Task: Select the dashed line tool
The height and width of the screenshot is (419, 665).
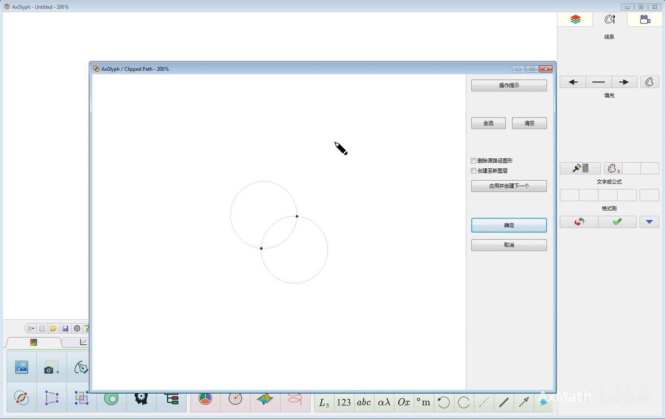Action: pos(484,402)
